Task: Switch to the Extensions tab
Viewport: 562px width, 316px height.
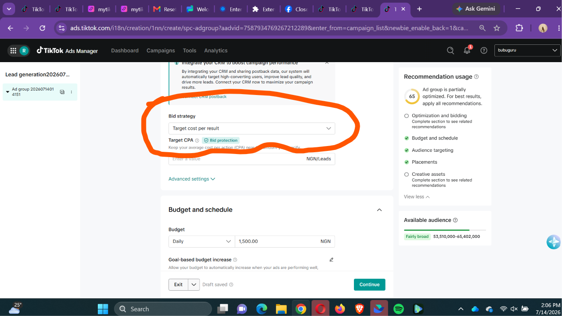Action: coord(263,9)
